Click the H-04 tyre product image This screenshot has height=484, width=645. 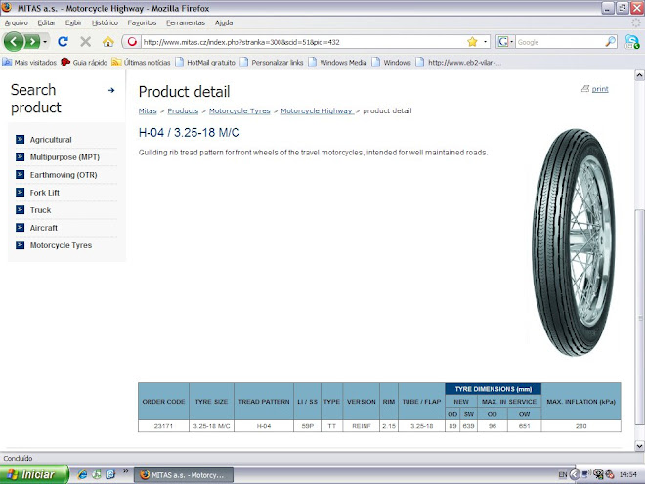pyautogui.click(x=574, y=242)
